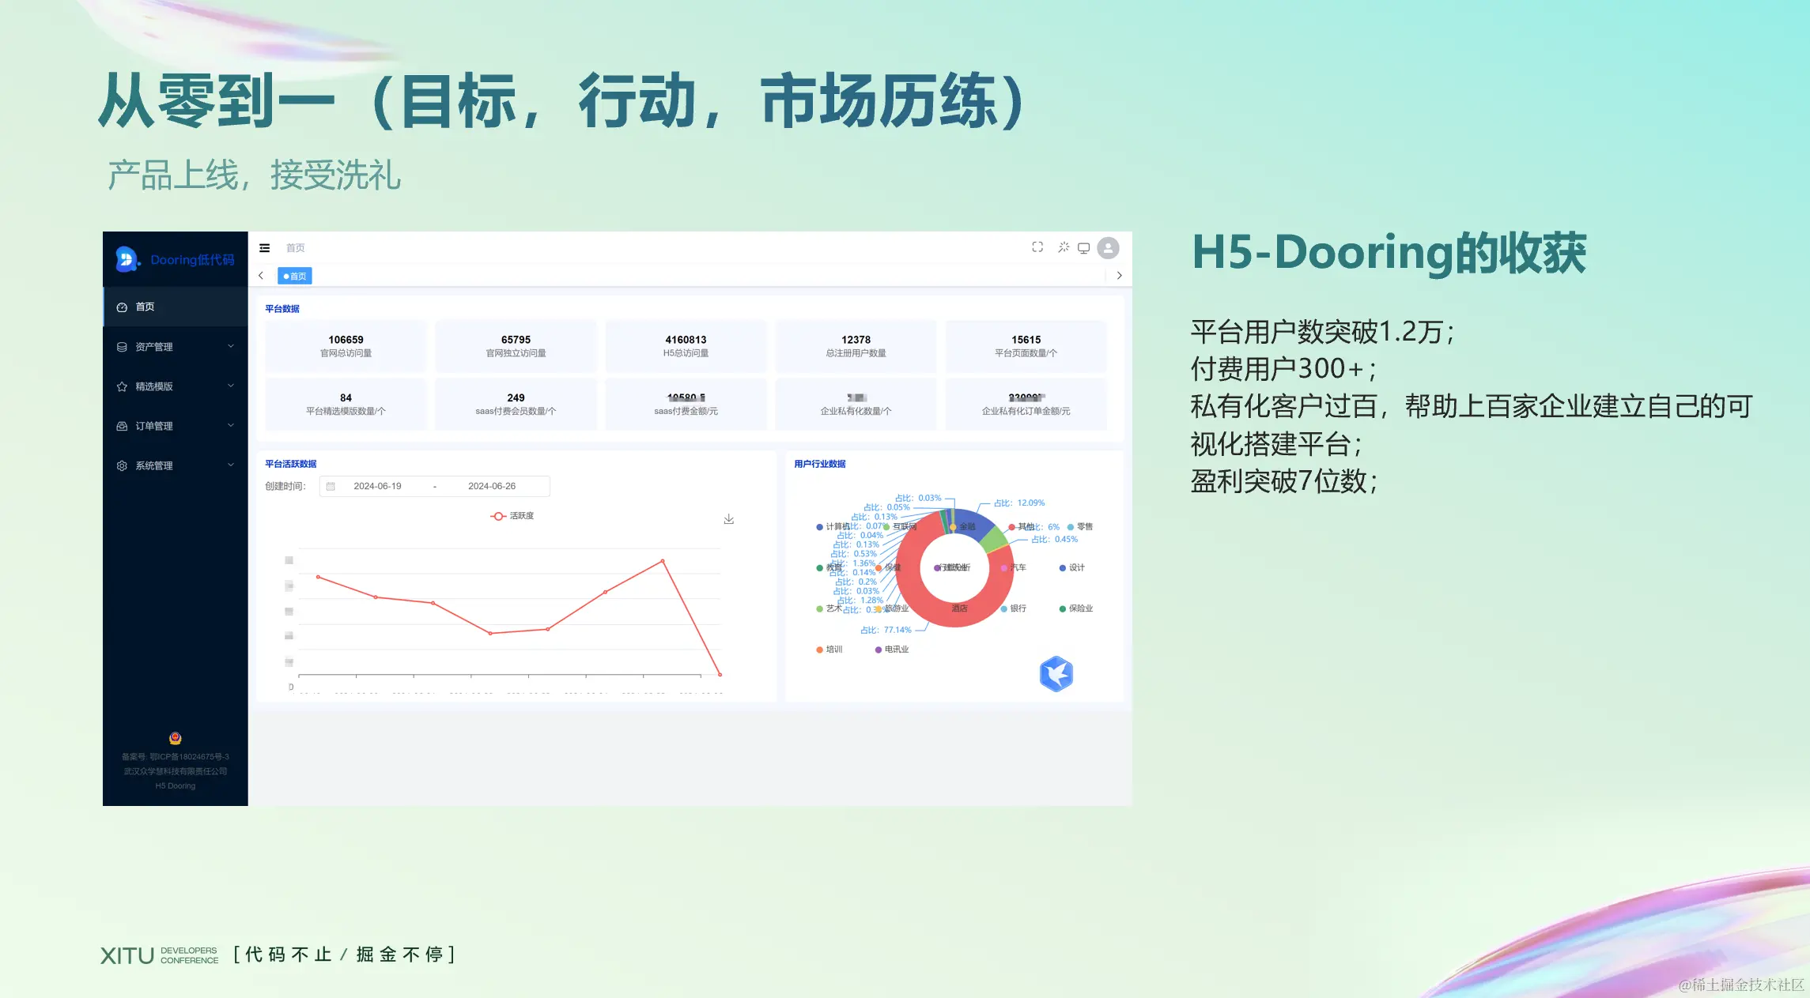Click the 平台活跃数据 section title

[290, 464]
